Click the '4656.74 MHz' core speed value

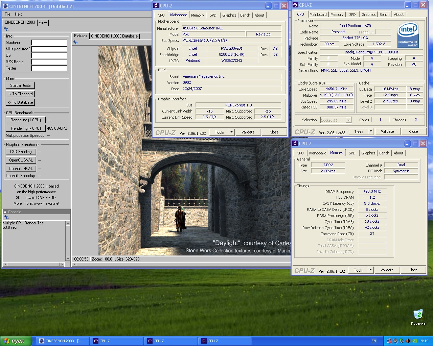coord(336,89)
